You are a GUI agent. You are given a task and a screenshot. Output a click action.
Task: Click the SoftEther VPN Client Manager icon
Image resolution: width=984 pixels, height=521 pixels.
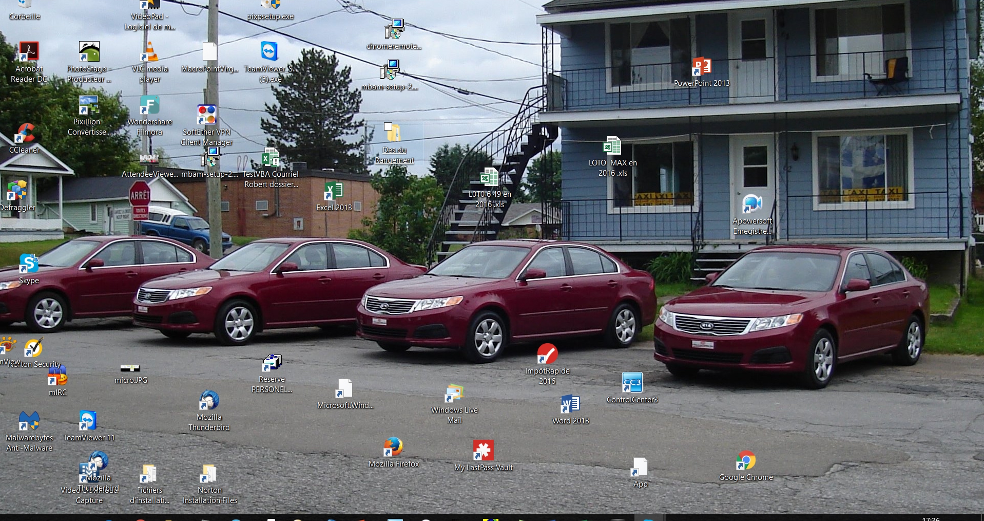click(206, 115)
